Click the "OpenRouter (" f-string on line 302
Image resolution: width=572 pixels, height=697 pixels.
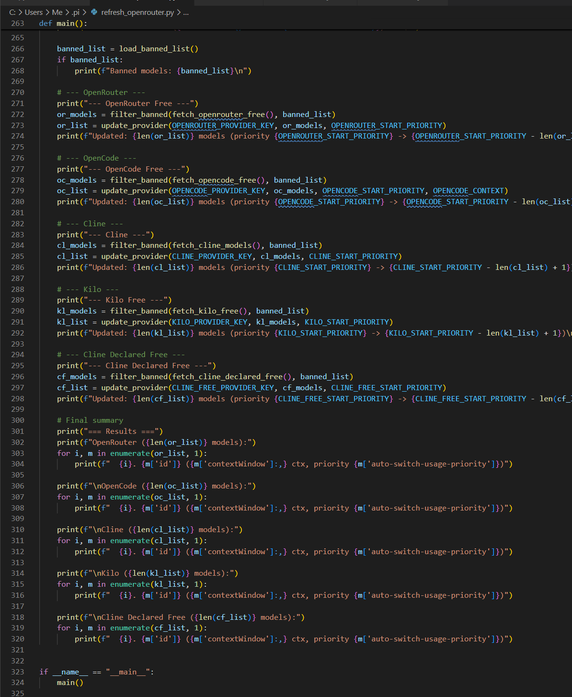pos(118,442)
